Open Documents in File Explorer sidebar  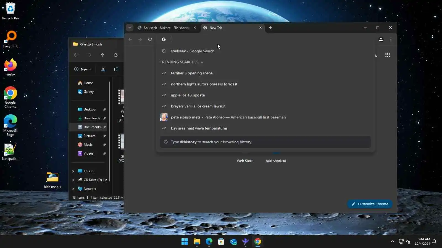coord(88,127)
